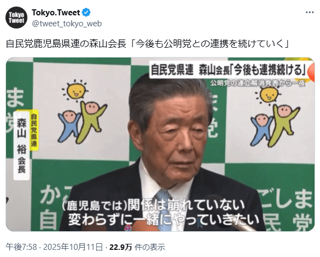Image resolution: width=320 pixels, height=257 pixels.
Task: Open the 22.9万 件の表示 view count
Action: [x=137, y=247]
